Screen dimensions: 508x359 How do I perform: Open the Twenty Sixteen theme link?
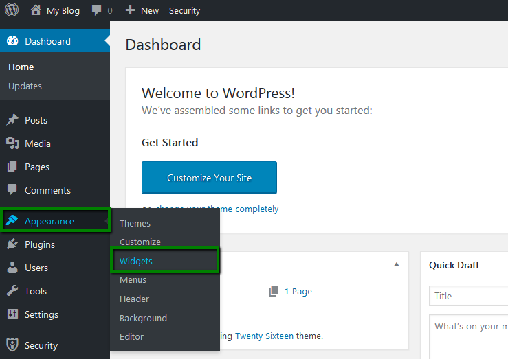coord(265,336)
